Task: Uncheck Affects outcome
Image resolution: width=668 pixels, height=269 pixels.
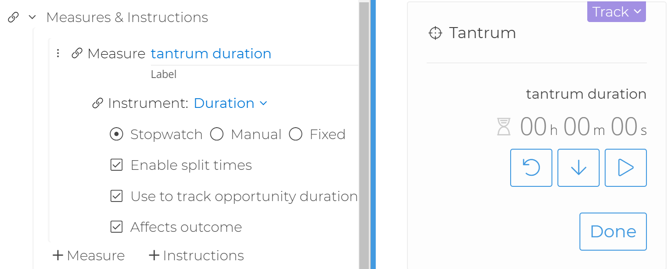Action: [117, 227]
